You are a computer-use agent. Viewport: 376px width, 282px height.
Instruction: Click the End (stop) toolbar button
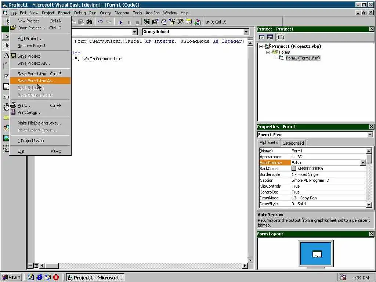pyautogui.click(x=137, y=22)
